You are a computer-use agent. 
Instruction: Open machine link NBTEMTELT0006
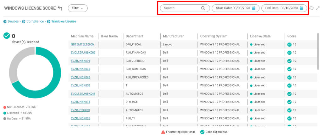[x=82, y=44]
